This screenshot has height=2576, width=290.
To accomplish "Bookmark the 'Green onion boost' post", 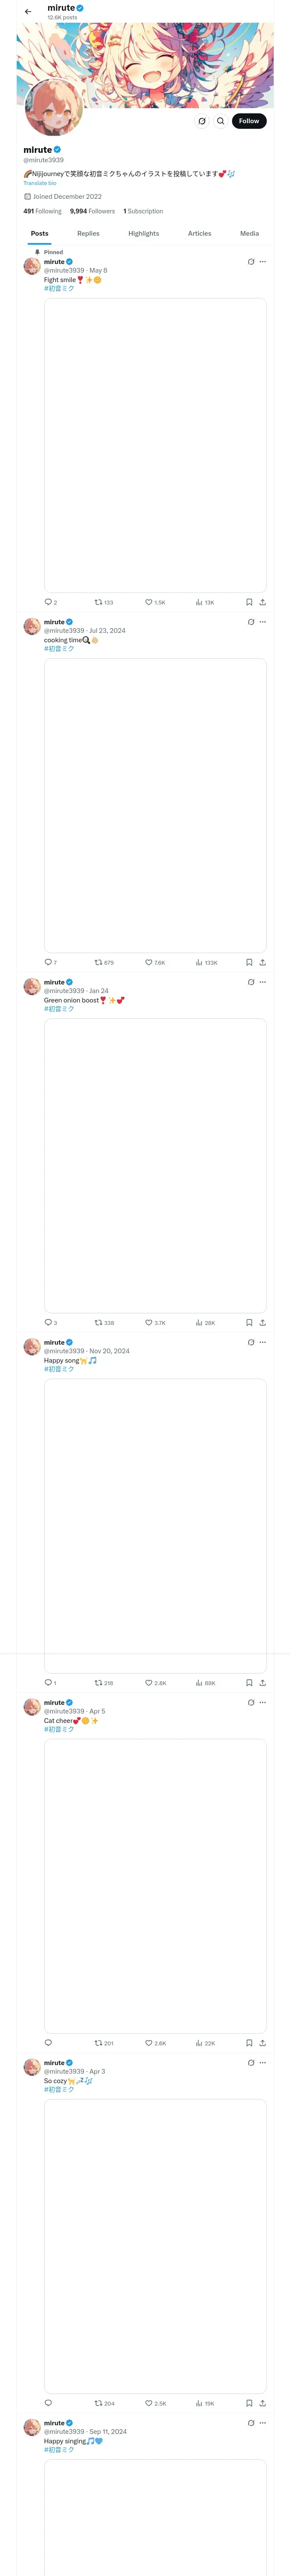I will click(249, 1322).
